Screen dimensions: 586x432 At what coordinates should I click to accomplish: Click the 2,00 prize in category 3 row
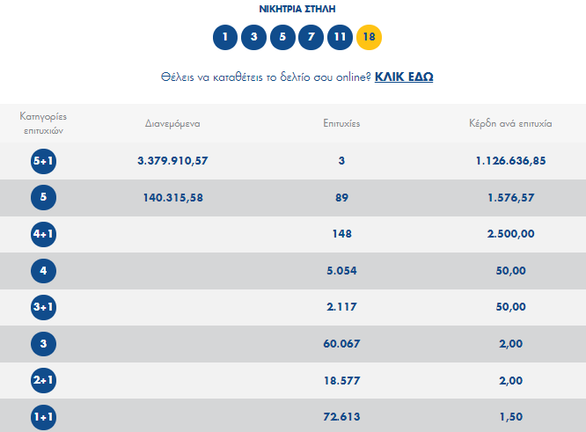click(x=511, y=344)
